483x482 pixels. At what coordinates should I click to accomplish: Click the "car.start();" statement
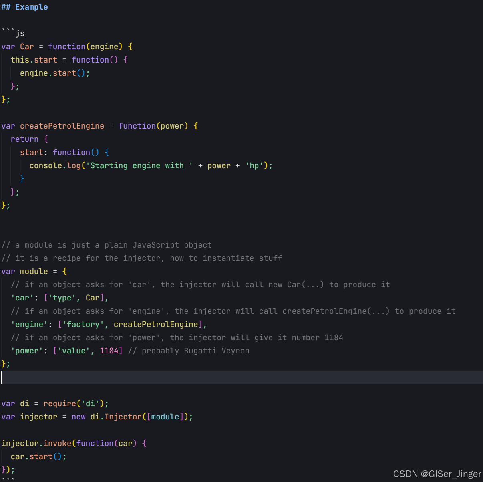(38, 456)
